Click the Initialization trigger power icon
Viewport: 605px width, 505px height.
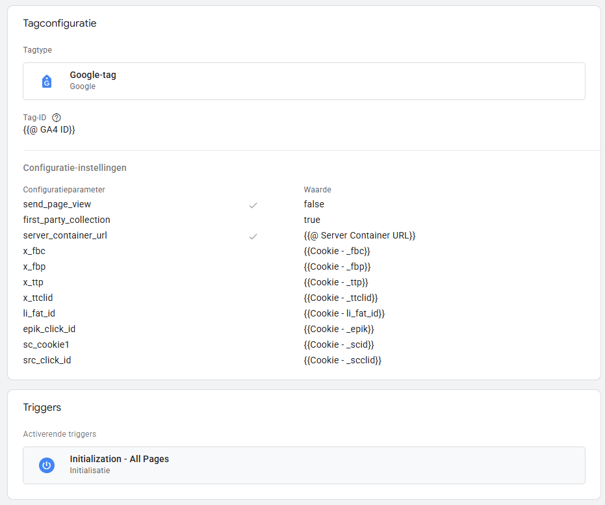pyautogui.click(x=46, y=465)
